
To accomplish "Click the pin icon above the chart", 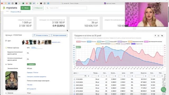I will pos(155,36).
